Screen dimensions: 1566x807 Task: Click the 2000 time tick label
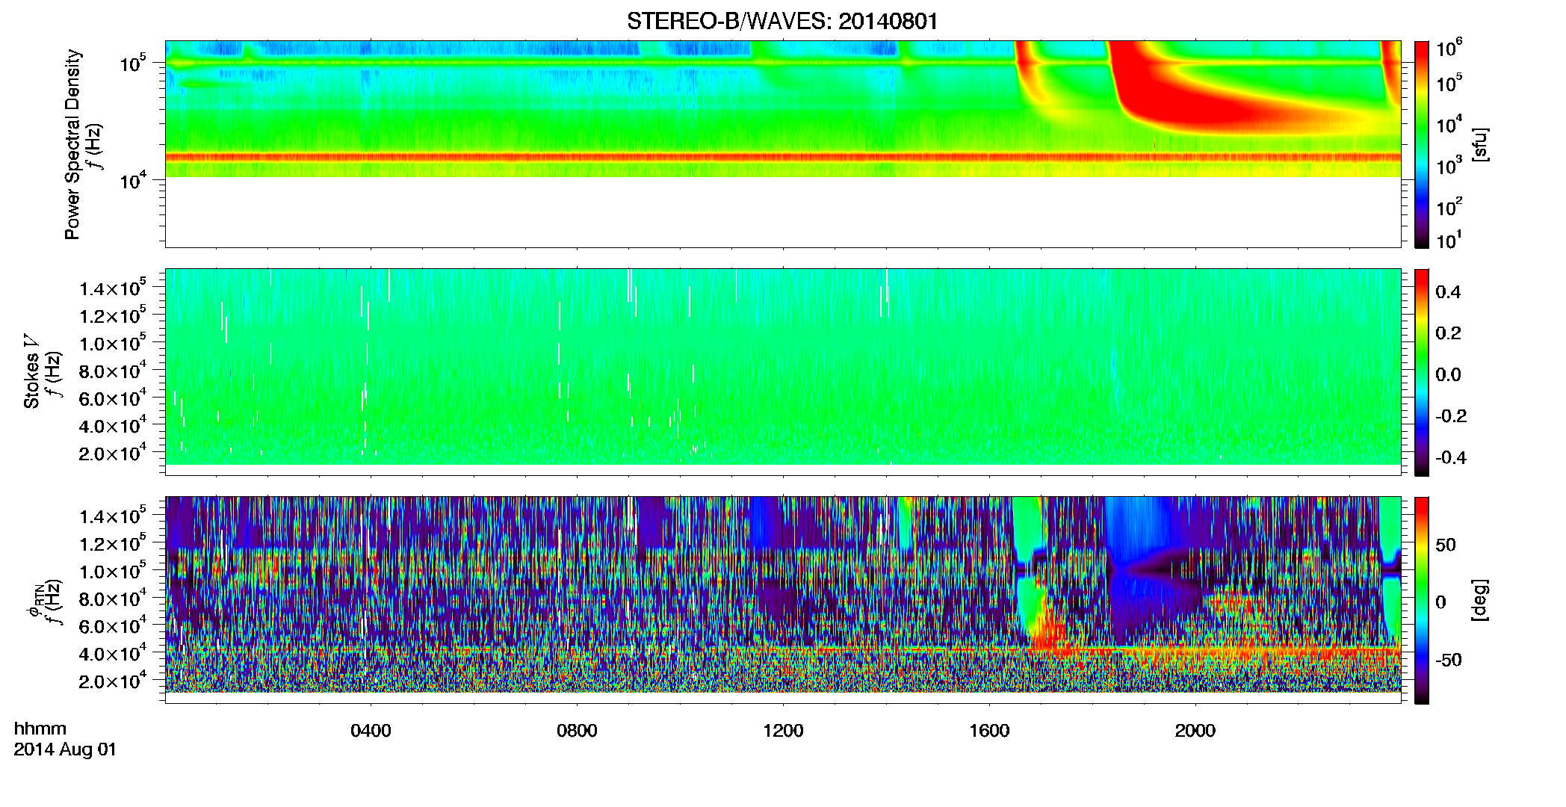(x=1195, y=731)
